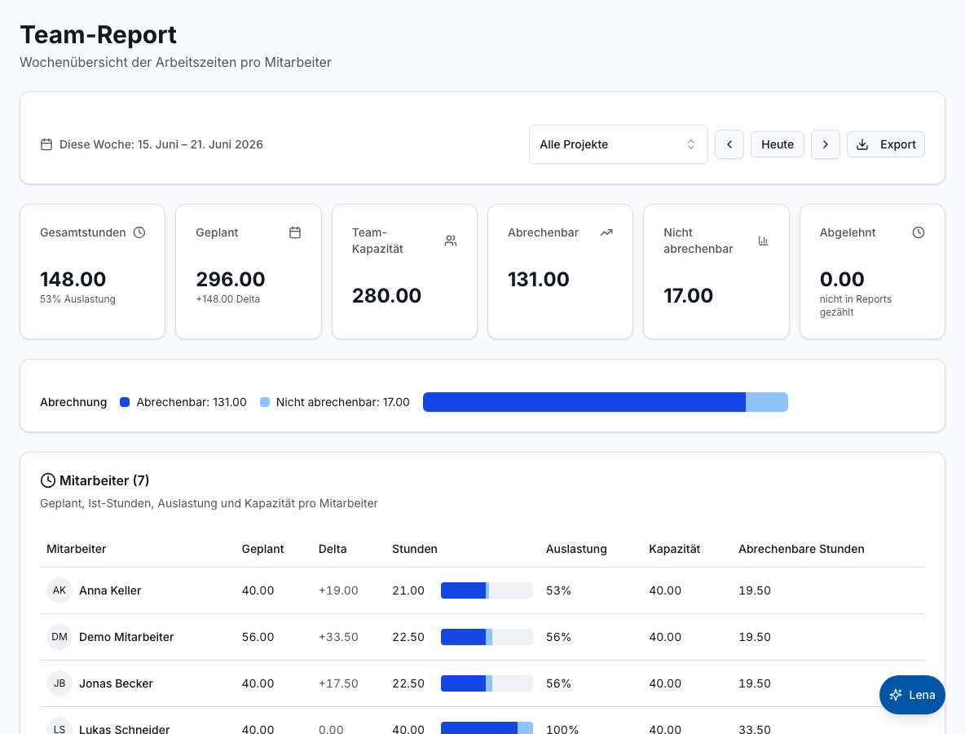Click Anna Keller's hours progress bar
The height and width of the screenshot is (734, 965).
coord(487,590)
